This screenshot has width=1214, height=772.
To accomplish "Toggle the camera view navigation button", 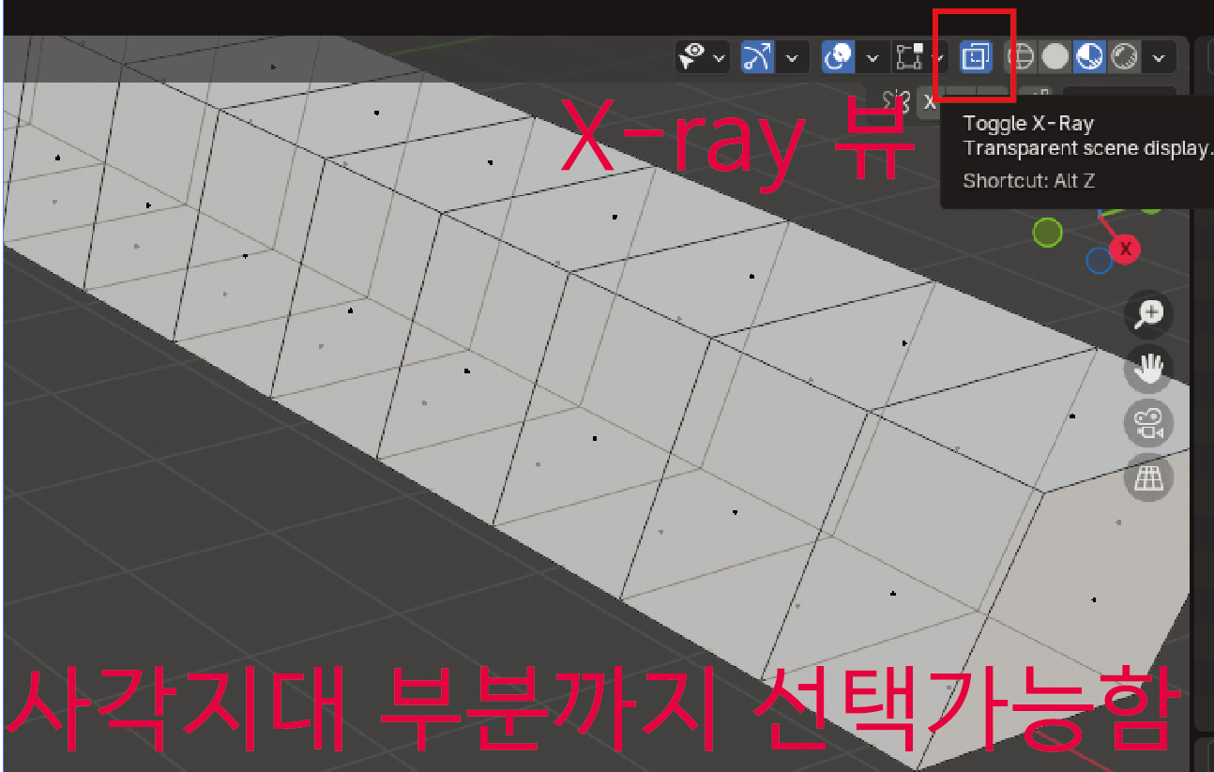I will pos(1148,424).
